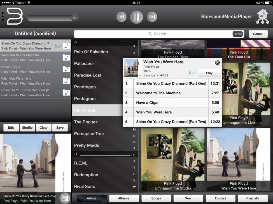The height and width of the screenshot is (204, 273).
Task: Jump to letter A in index
Action: pyautogui.click(x=134, y=53)
